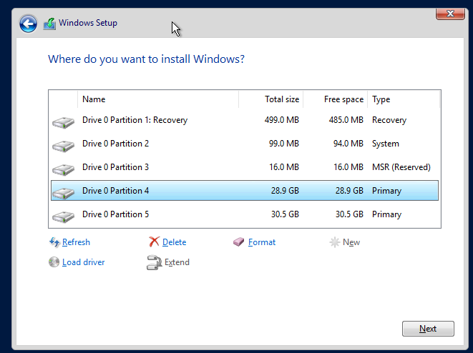This screenshot has width=473, height=353.
Task: Proceed with the Next button
Action: (x=428, y=329)
